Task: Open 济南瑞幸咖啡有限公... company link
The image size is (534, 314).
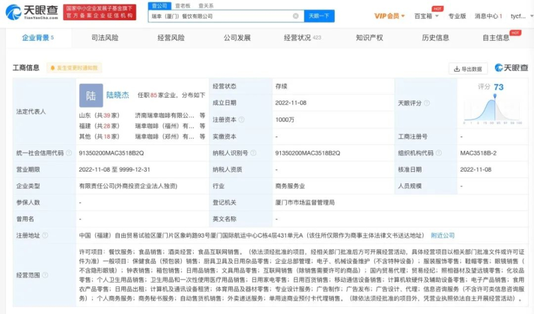Action: point(164,116)
